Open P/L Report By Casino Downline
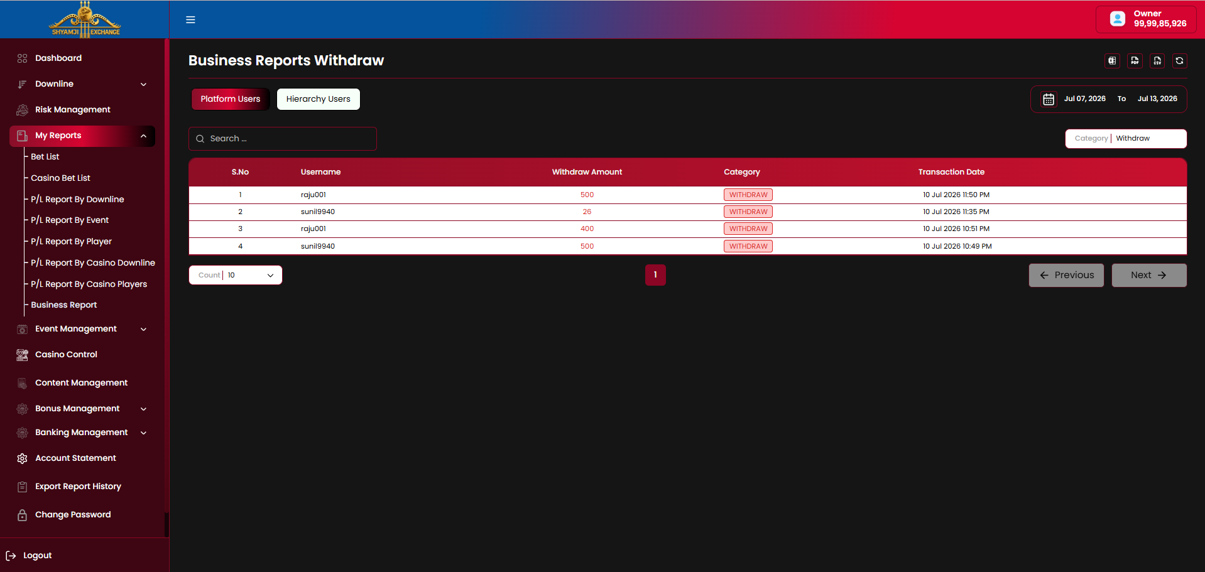Screen dimensions: 1205x572 [x=93, y=263]
